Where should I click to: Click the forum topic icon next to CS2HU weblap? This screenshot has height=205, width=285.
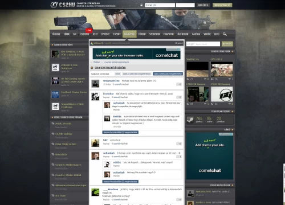pos(53,134)
